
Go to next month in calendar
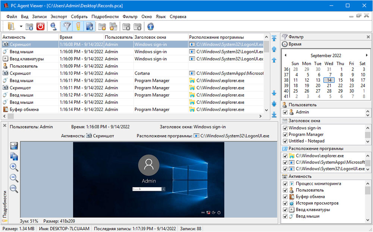(x=366, y=55)
